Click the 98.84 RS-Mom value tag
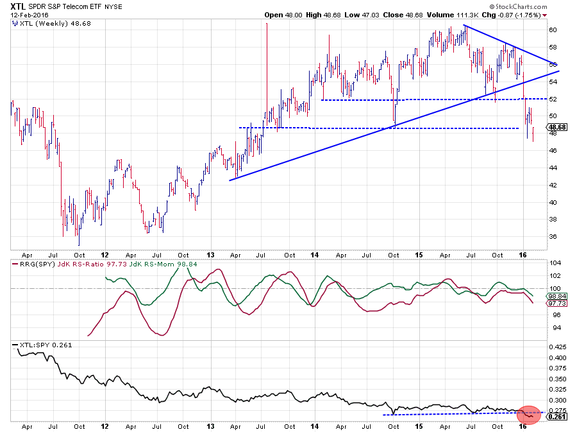This screenshot has height=432, width=577. 556,296
